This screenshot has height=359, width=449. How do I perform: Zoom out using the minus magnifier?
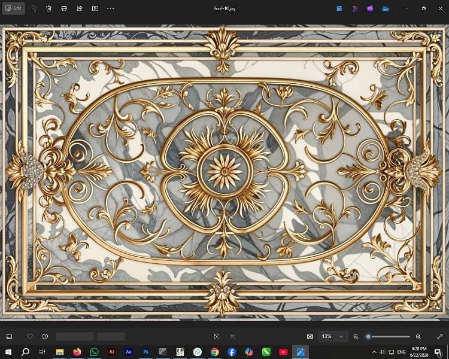pyautogui.click(x=356, y=337)
